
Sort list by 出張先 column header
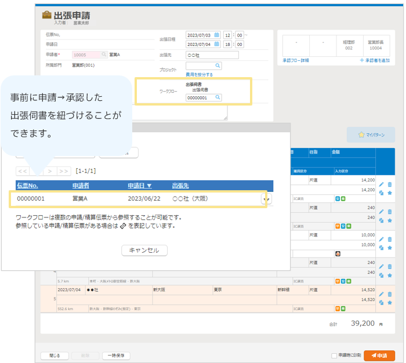[x=180, y=186]
